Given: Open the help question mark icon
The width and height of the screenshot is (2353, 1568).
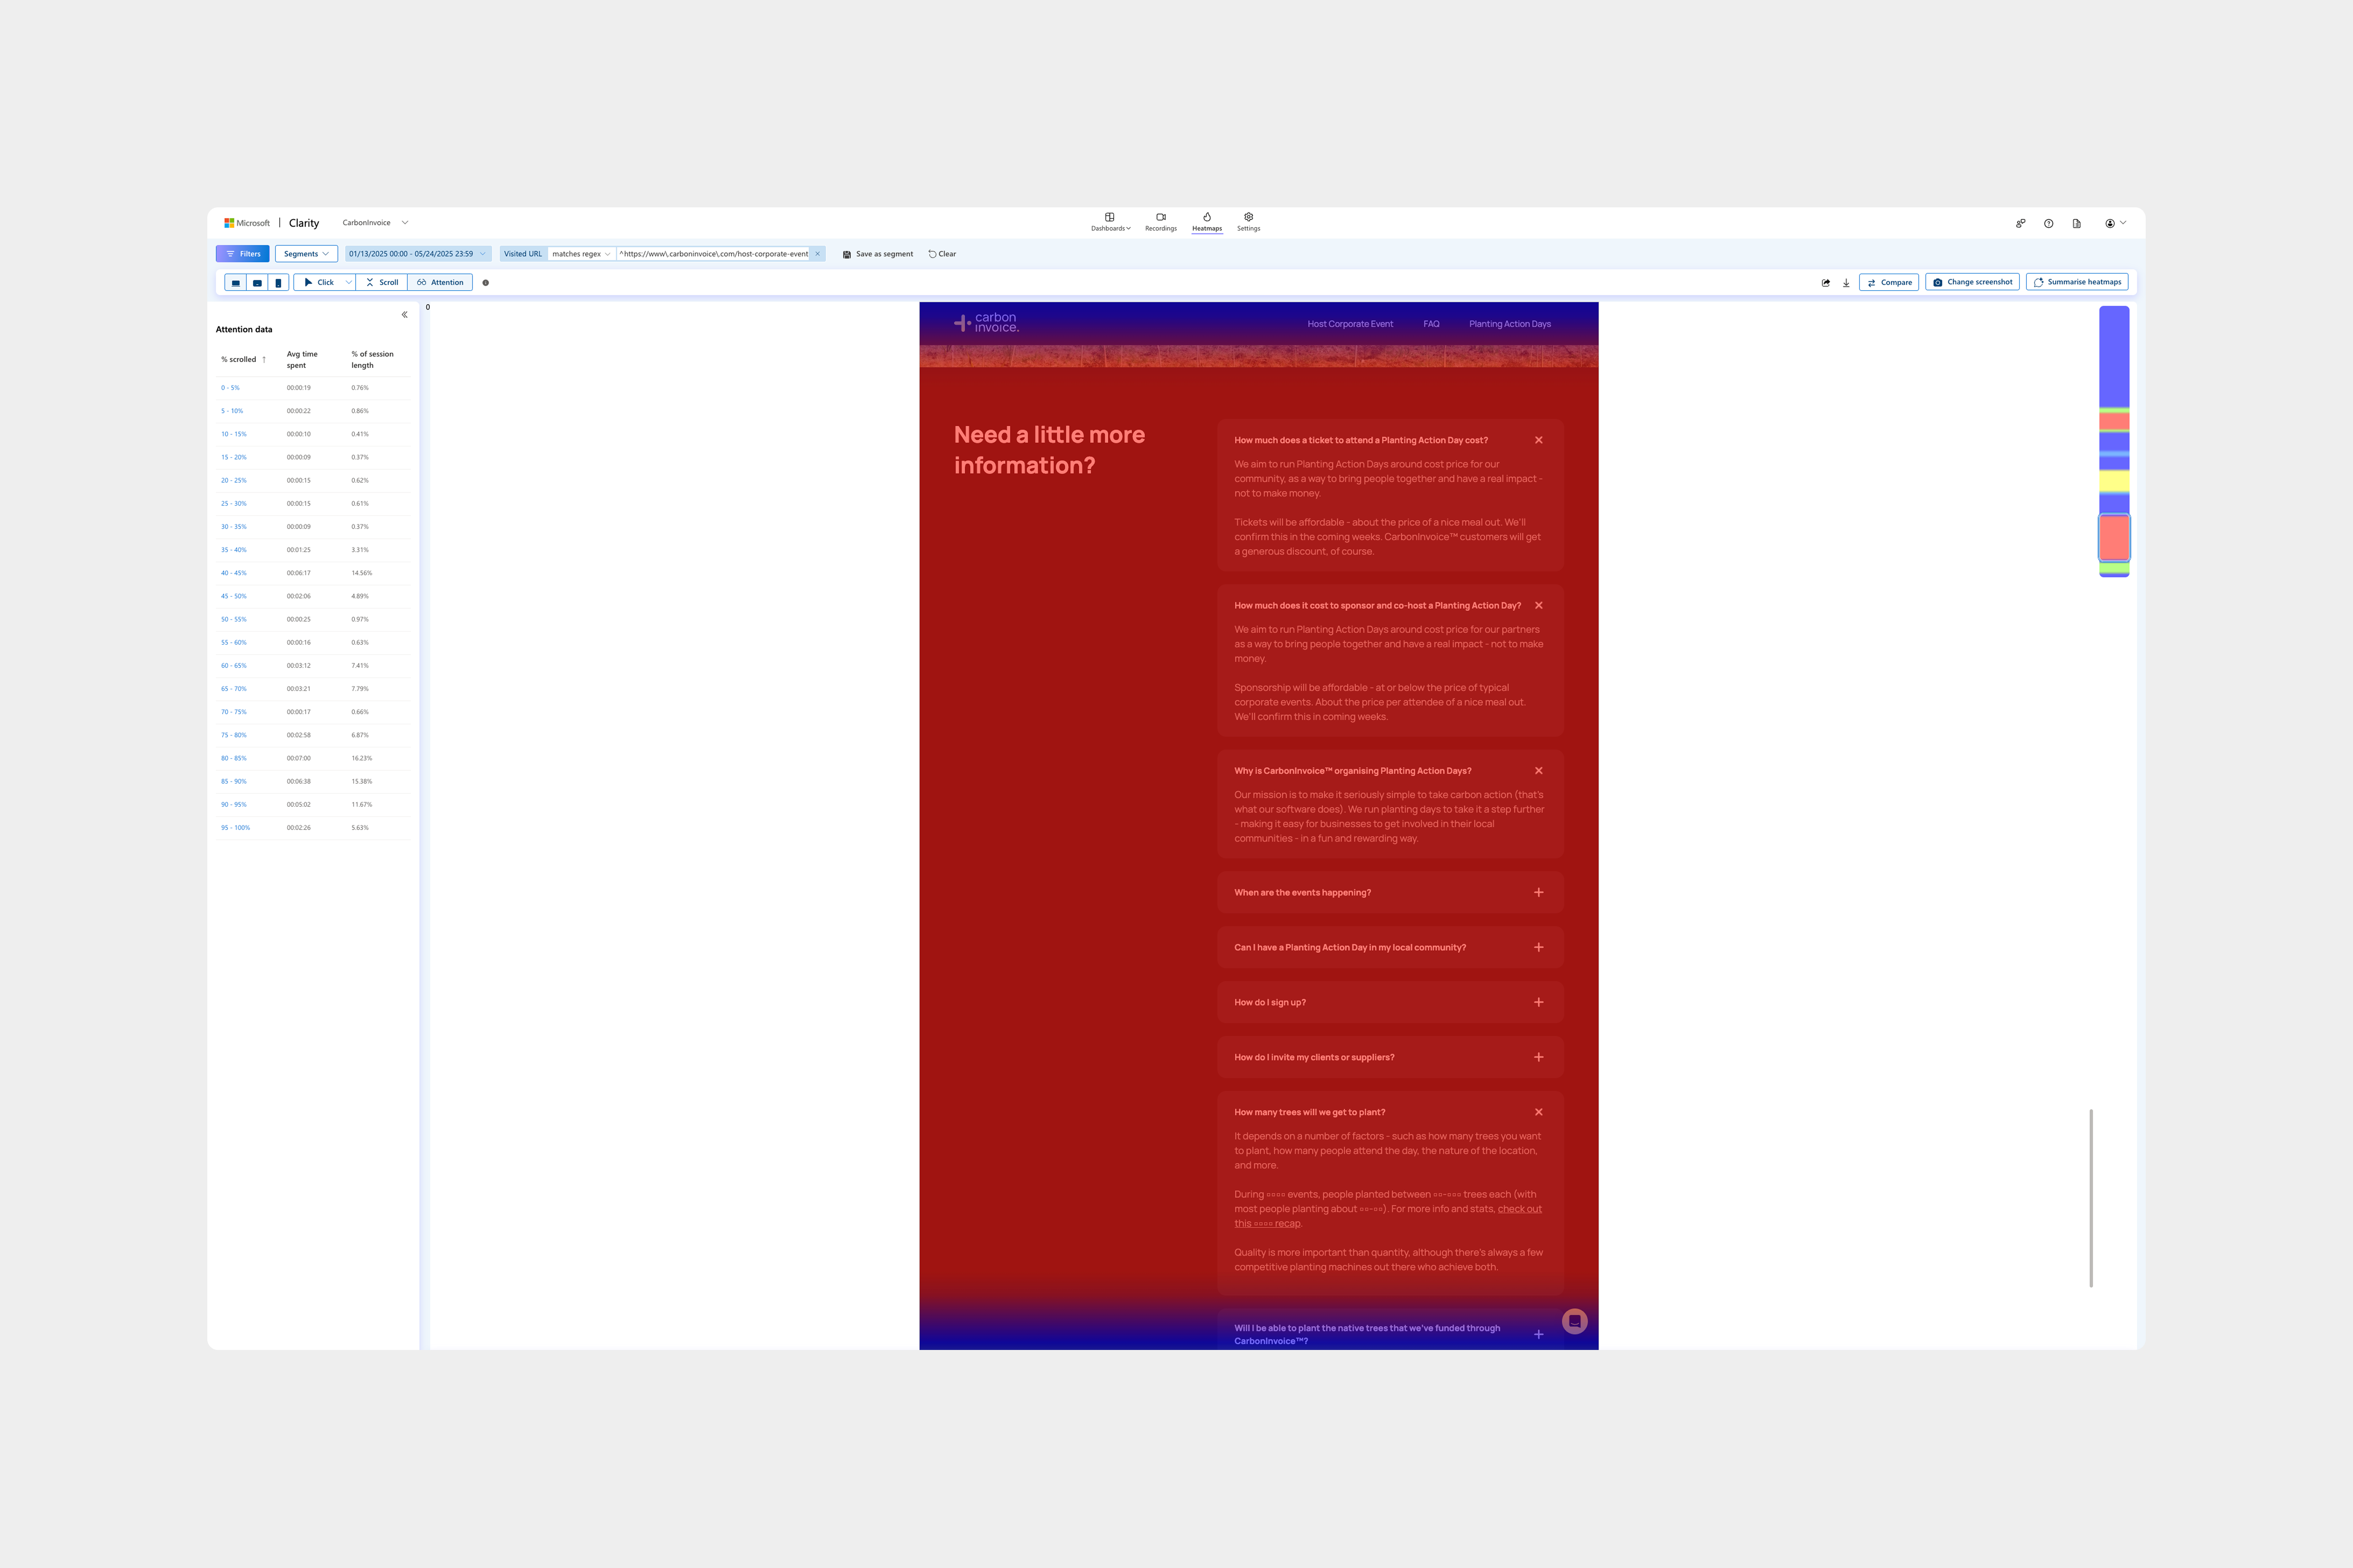Looking at the screenshot, I should 2048,224.
